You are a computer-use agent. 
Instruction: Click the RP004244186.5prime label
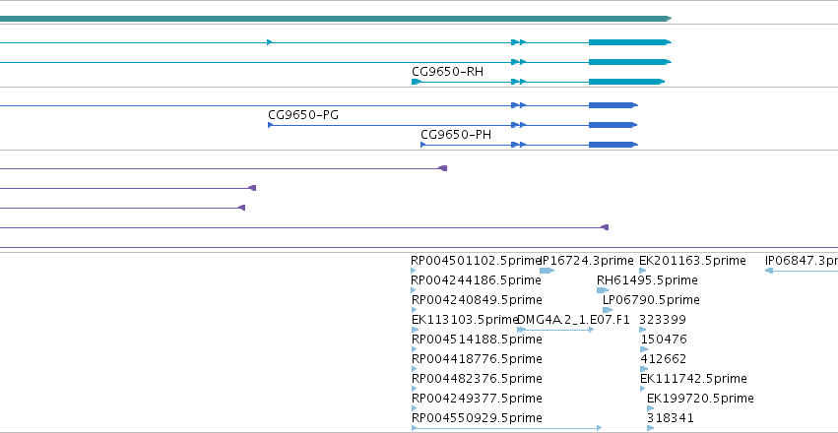tap(477, 280)
